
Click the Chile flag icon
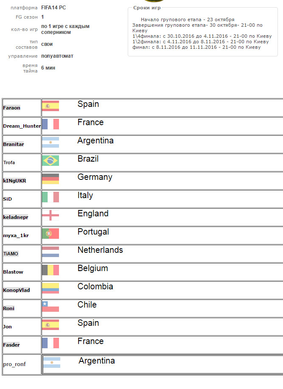[x=50, y=306]
